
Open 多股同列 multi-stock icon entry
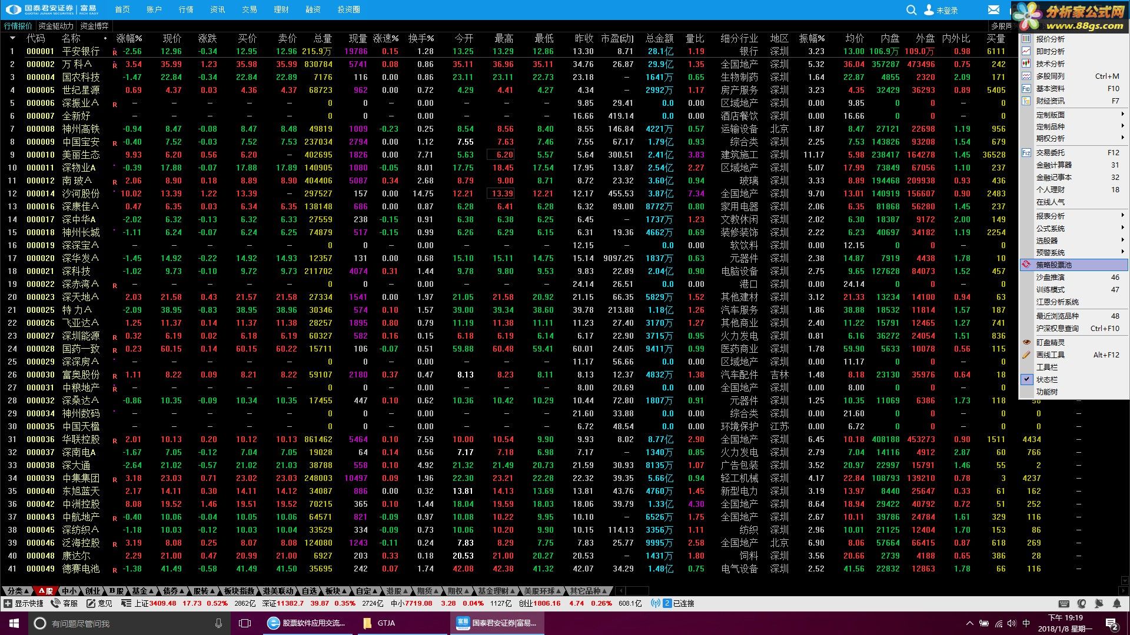tap(1026, 76)
